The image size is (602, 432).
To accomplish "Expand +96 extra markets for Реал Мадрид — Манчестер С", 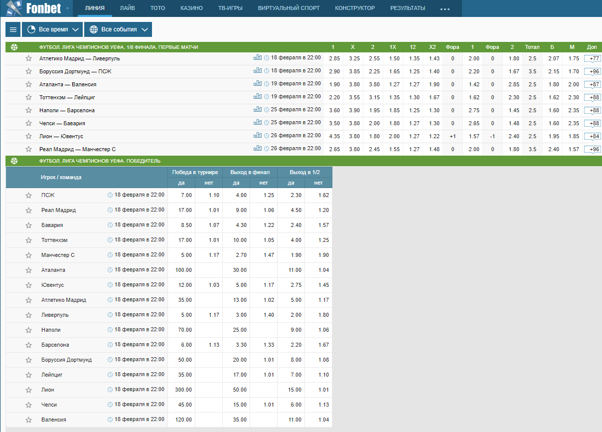I will [x=592, y=149].
